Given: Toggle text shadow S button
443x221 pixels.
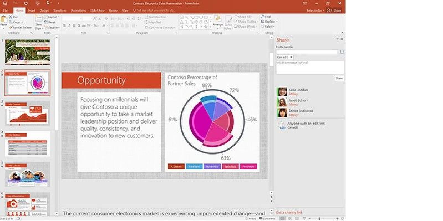Looking at the screenshot, I should [79, 26].
